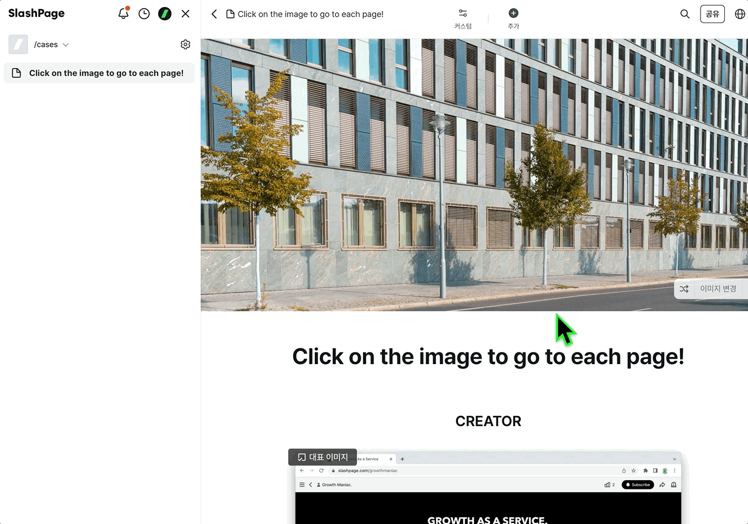Open the globe language icon

[x=739, y=14]
